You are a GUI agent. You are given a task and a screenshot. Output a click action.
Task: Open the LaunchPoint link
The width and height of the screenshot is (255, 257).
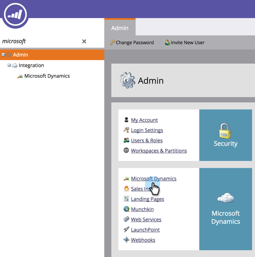[x=145, y=230]
